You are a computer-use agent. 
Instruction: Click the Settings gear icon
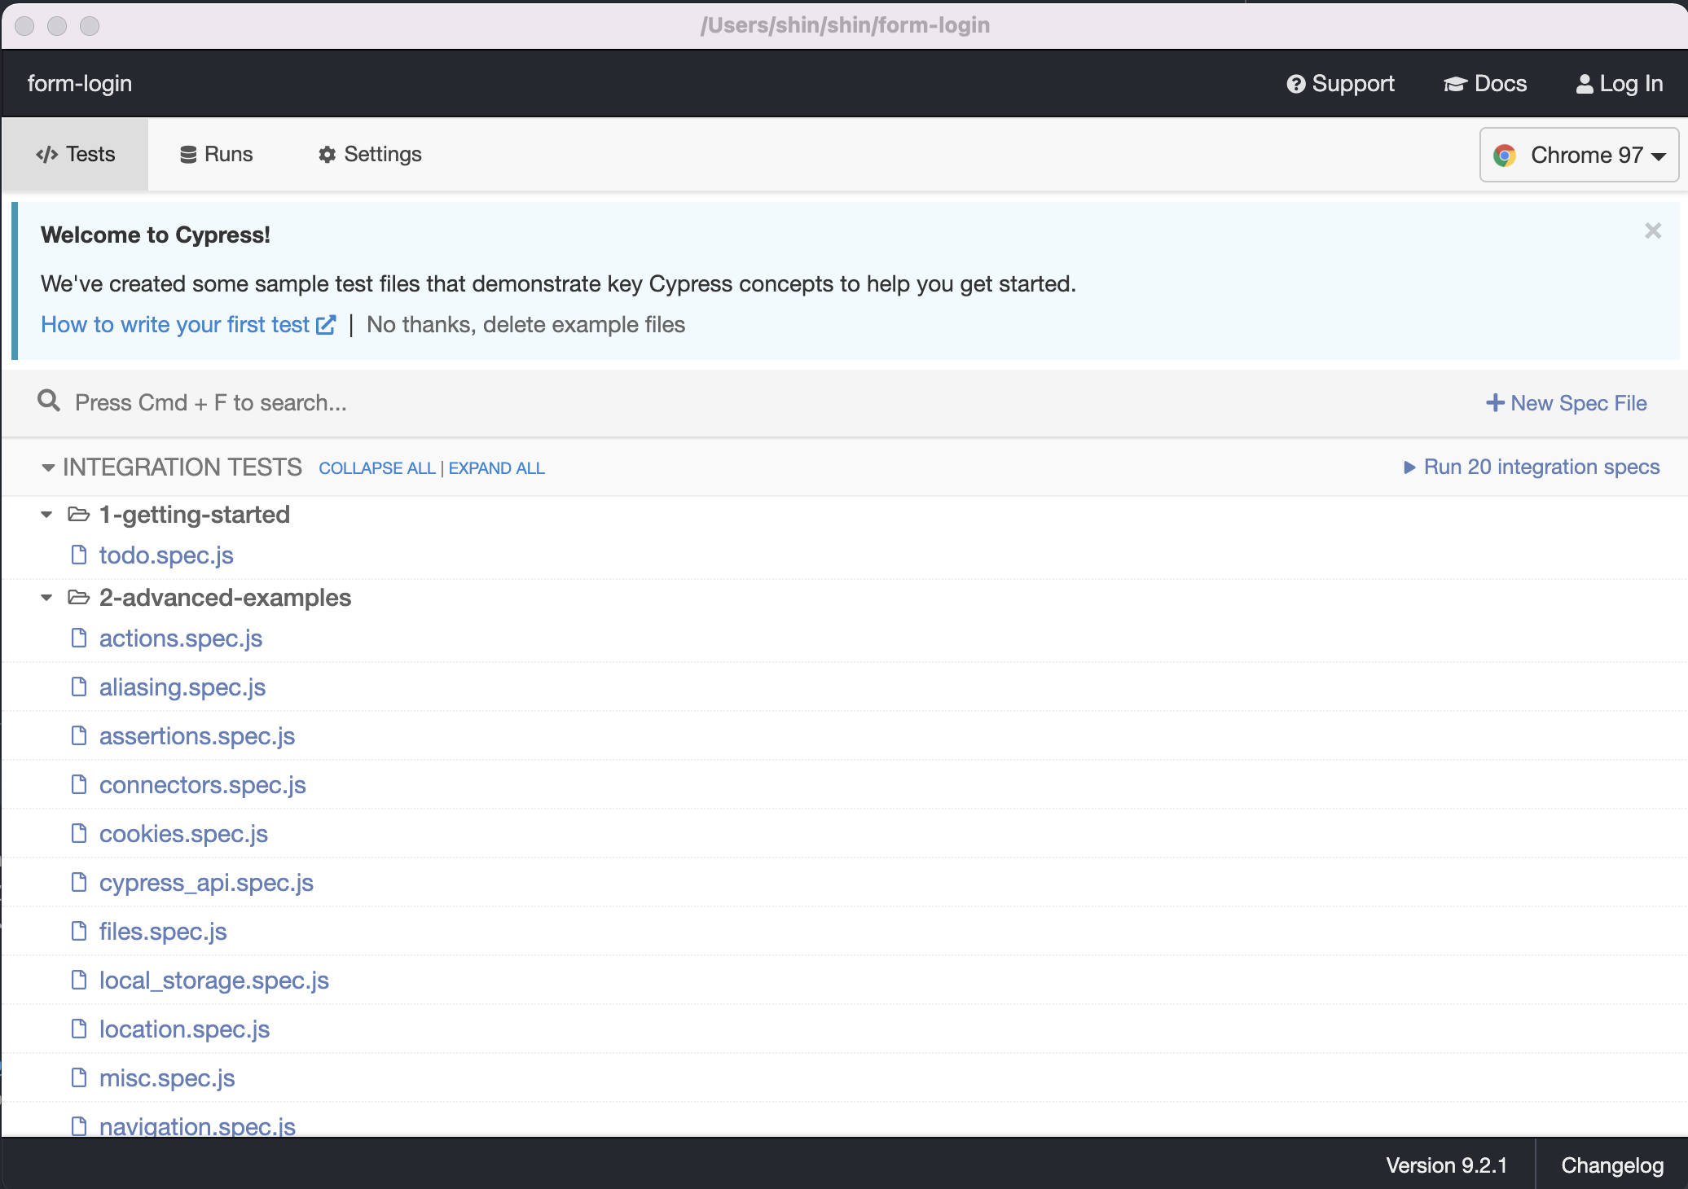pos(327,155)
